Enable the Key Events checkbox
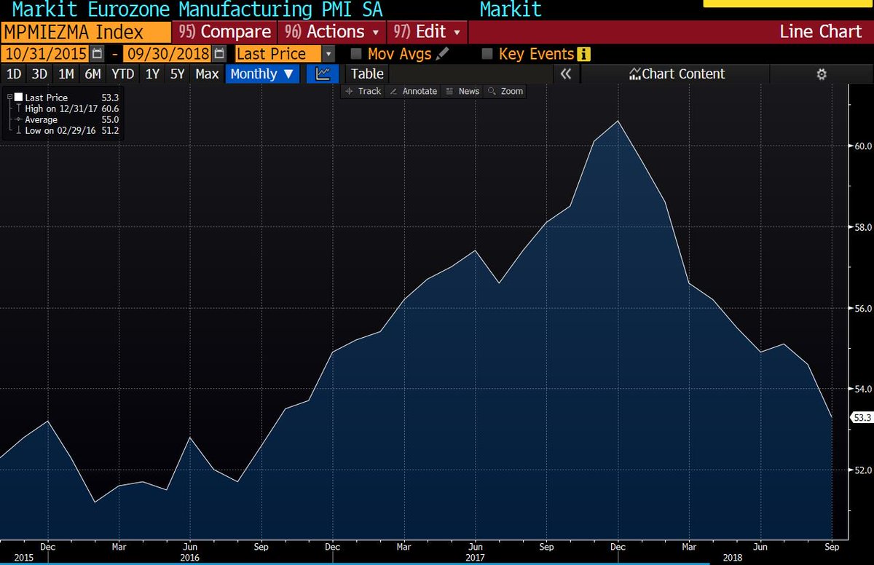Image resolution: width=874 pixels, height=565 pixels. click(487, 54)
